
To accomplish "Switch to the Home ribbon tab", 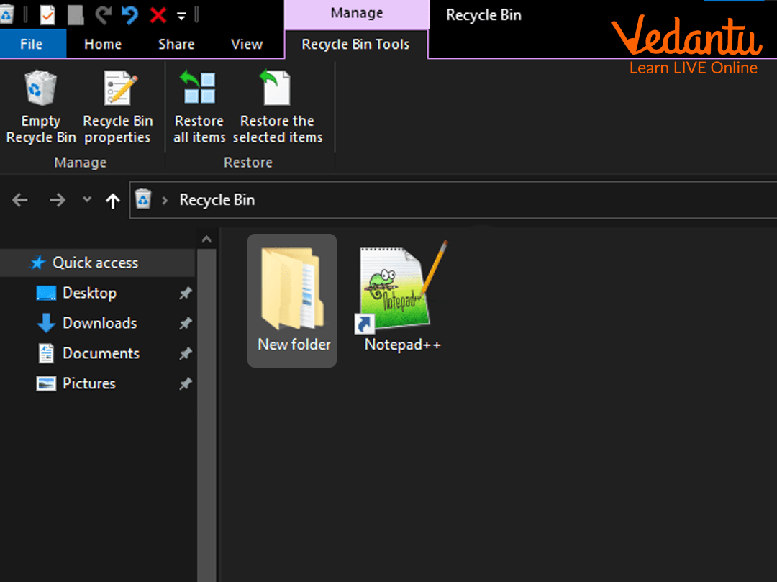I will tap(102, 44).
